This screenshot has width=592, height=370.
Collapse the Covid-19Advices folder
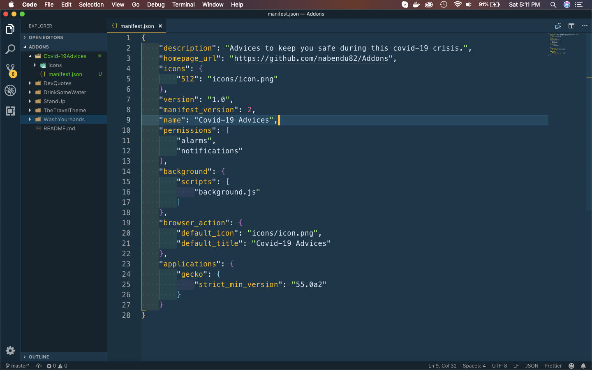point(30,56)
